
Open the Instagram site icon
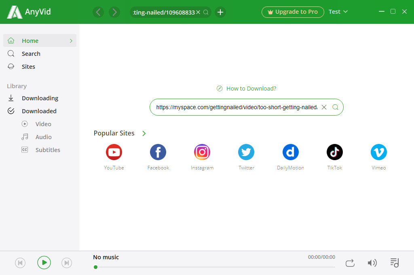[202, 152]
